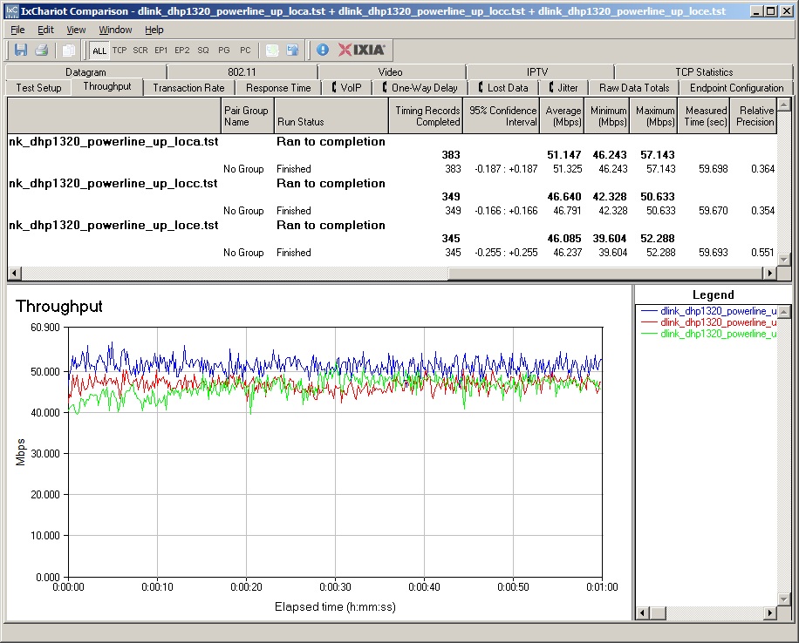Click Measured Time (sec) column header
Image resolution: width=799 pixels, height=643 pixels.
704,116
